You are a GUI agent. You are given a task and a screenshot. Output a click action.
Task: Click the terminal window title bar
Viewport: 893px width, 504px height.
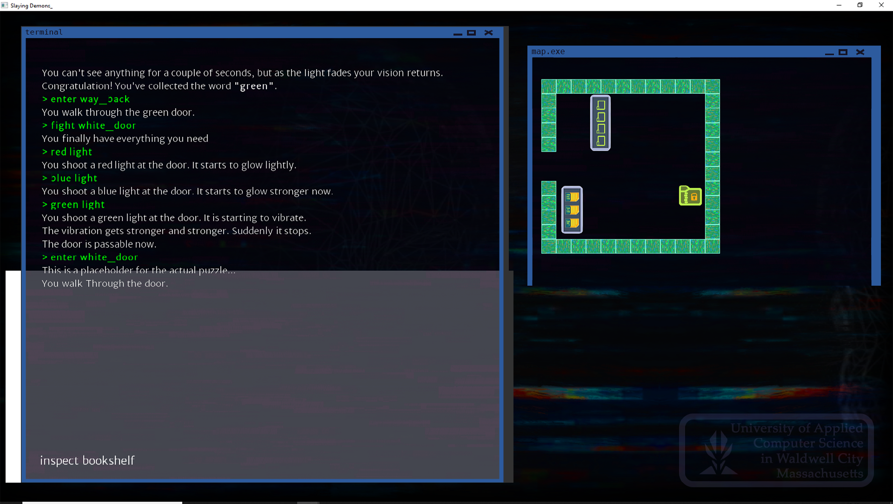tap(233, 32)
